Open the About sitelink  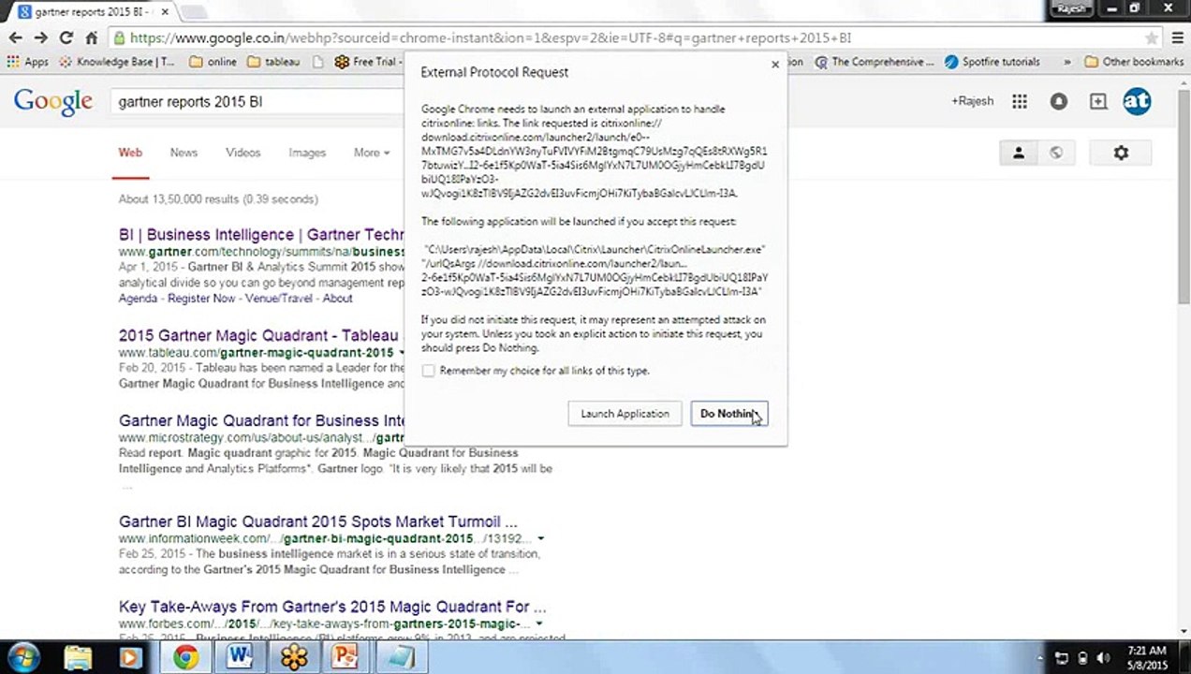click(x=337, y=299)
